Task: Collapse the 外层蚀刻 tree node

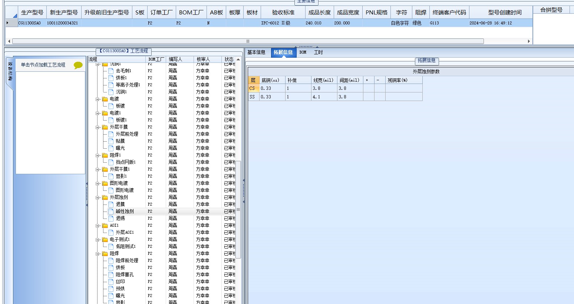Action: [98, 197]
